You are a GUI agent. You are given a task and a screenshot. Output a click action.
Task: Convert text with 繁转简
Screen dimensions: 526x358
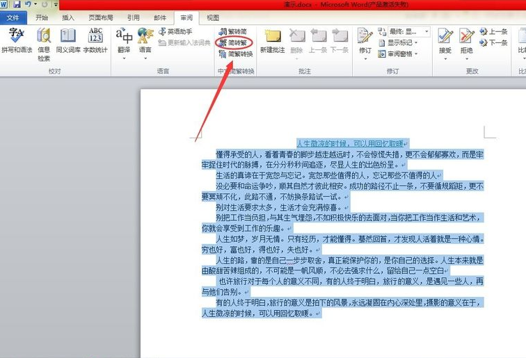coord(233,31)
